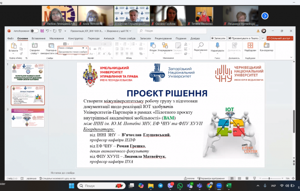Open the Фігури shapes gallery
This screenshot has height=191, width=300.
(x=153, y=48)
